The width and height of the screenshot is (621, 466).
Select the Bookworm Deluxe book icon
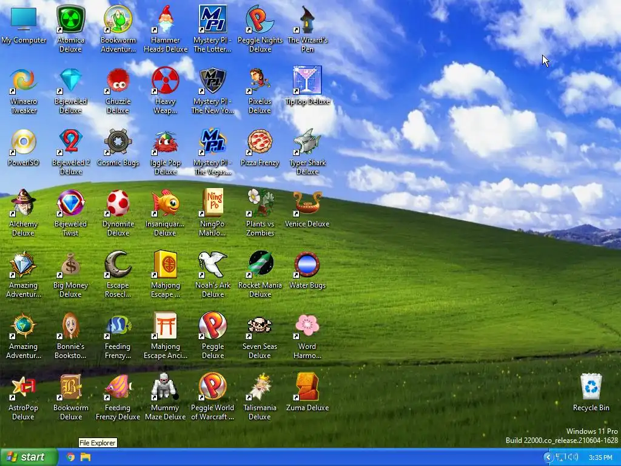click(70, 387)
